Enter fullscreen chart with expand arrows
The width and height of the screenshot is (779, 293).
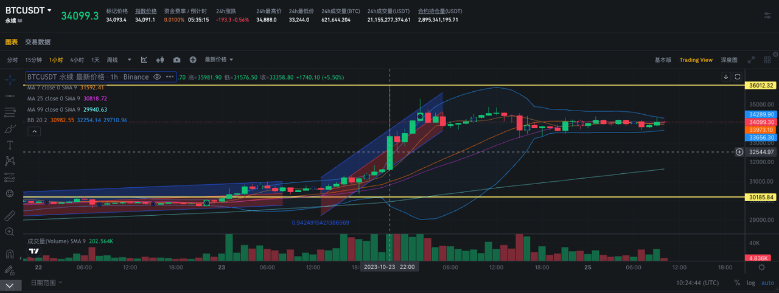(752, 60)
